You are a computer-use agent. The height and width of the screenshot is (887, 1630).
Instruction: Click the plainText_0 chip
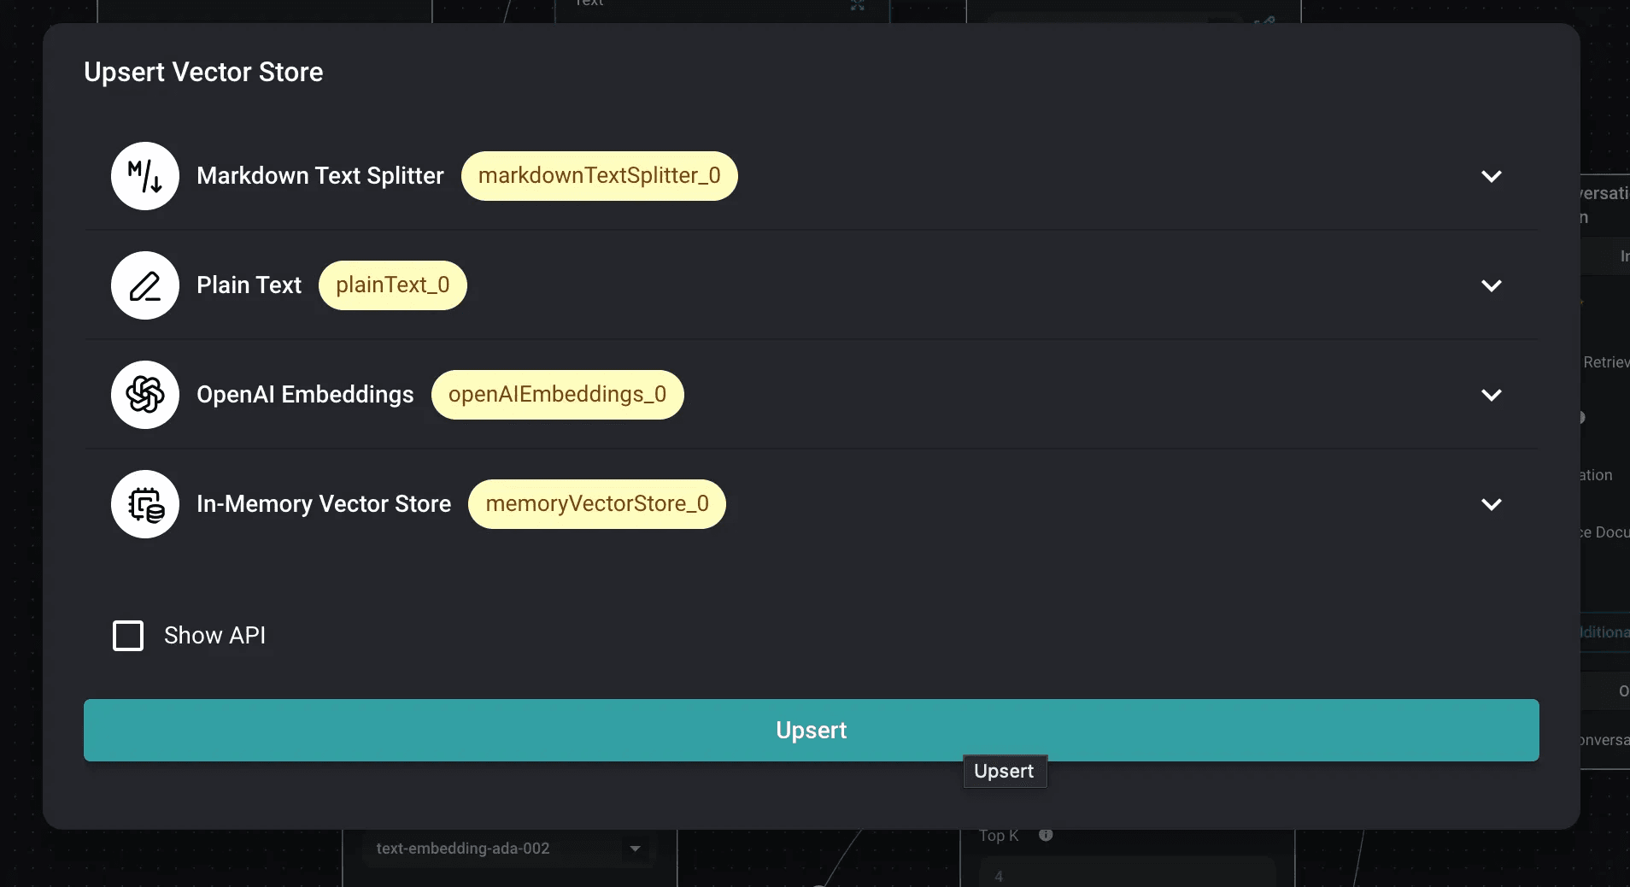tap(392, 285)
